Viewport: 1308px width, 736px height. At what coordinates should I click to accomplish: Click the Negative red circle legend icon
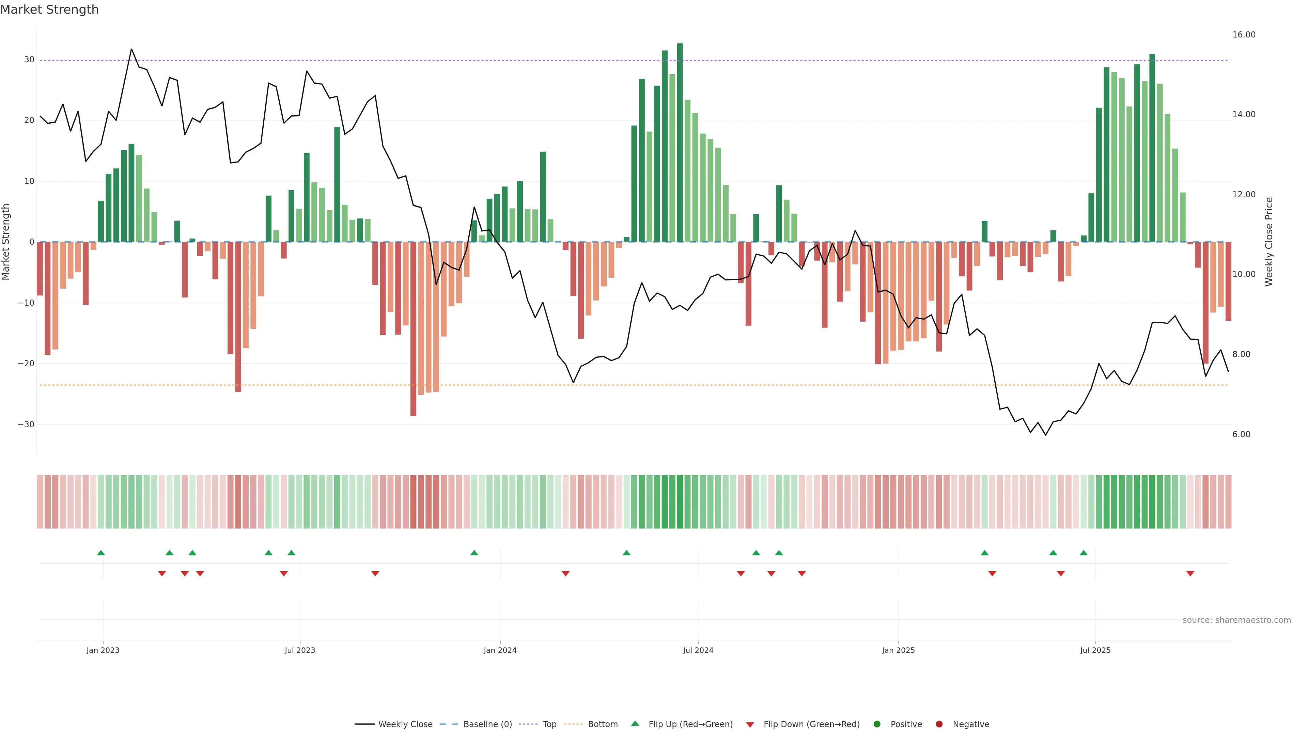coord(939,724)
